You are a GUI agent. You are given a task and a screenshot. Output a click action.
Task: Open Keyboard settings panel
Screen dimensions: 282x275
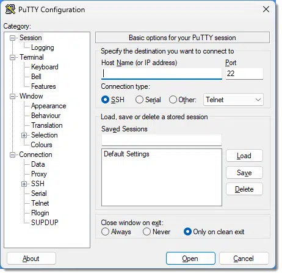(x=45, y=67)
